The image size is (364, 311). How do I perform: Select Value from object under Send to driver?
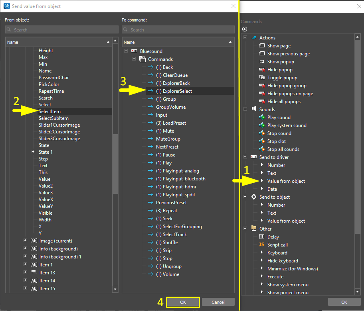286,181
